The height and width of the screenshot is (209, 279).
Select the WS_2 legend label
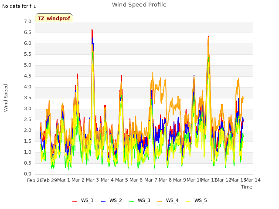pos(116,200)
